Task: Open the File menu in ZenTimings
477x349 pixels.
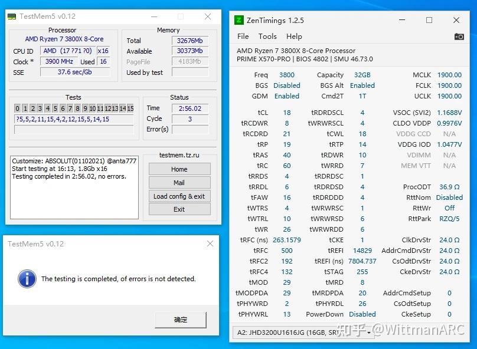Action: pos(243,36)
